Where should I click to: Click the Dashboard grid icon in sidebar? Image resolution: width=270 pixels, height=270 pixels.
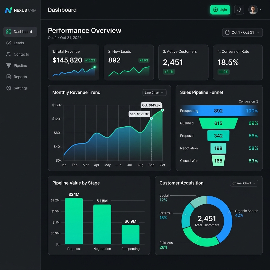9,32
